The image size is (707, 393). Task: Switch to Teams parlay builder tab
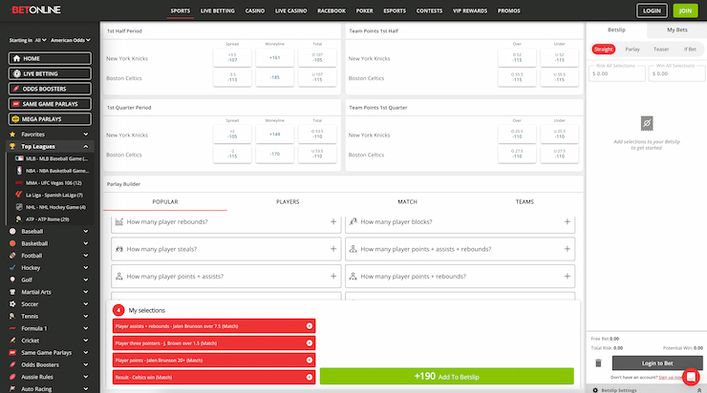click(525, 201)
